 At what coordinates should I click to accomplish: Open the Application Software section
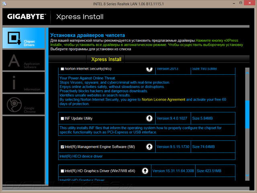[24, 60]
